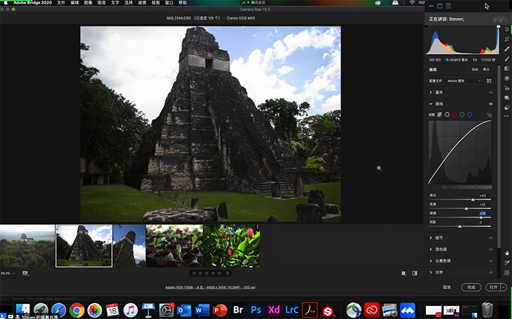The width and height of the screenshot is (512, 319).
Task: Select the Adjustment Brush tool
Action: (x=507, y=59)
